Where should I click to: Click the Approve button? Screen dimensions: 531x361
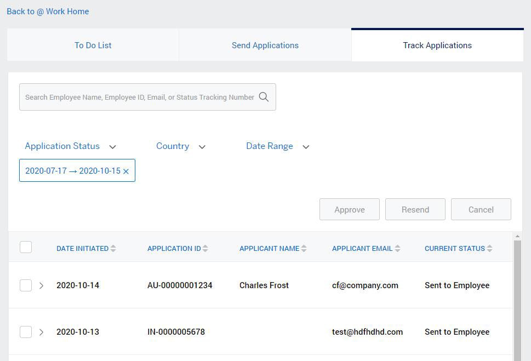349,209
